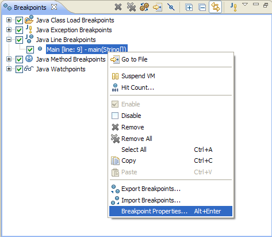
Task: Uncheck Java Exception Breakpoints checkbox
Action: click(x=19, y=30)
